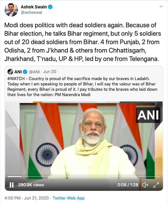Pause the video playback

tap(11, 185)
